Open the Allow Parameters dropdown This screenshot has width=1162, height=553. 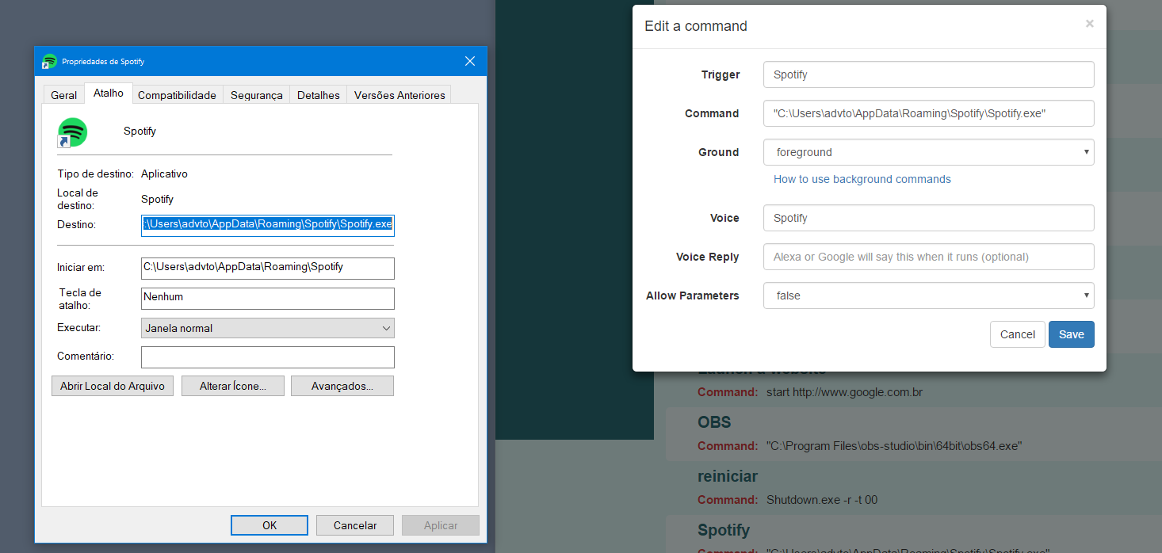click(929, 296)
